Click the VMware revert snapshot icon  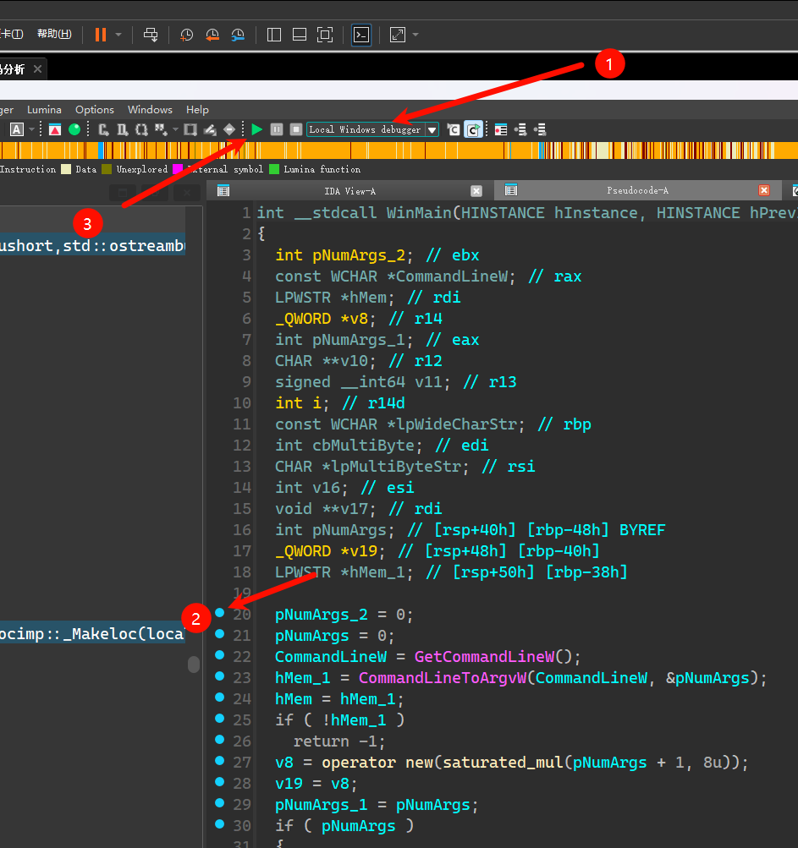pyautogui.click(x=212, y=35)
